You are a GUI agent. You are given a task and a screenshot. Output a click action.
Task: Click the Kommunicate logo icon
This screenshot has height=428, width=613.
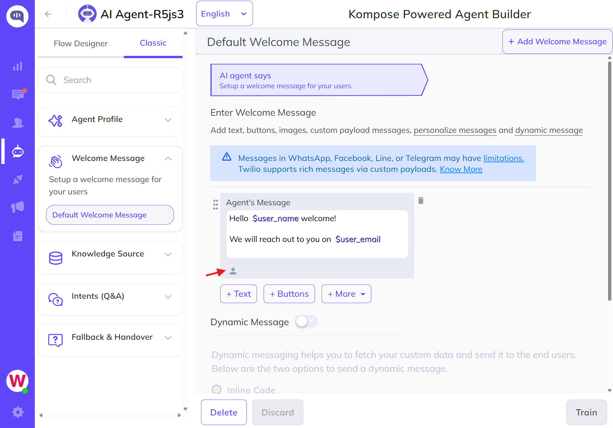[x=17, y=16]
